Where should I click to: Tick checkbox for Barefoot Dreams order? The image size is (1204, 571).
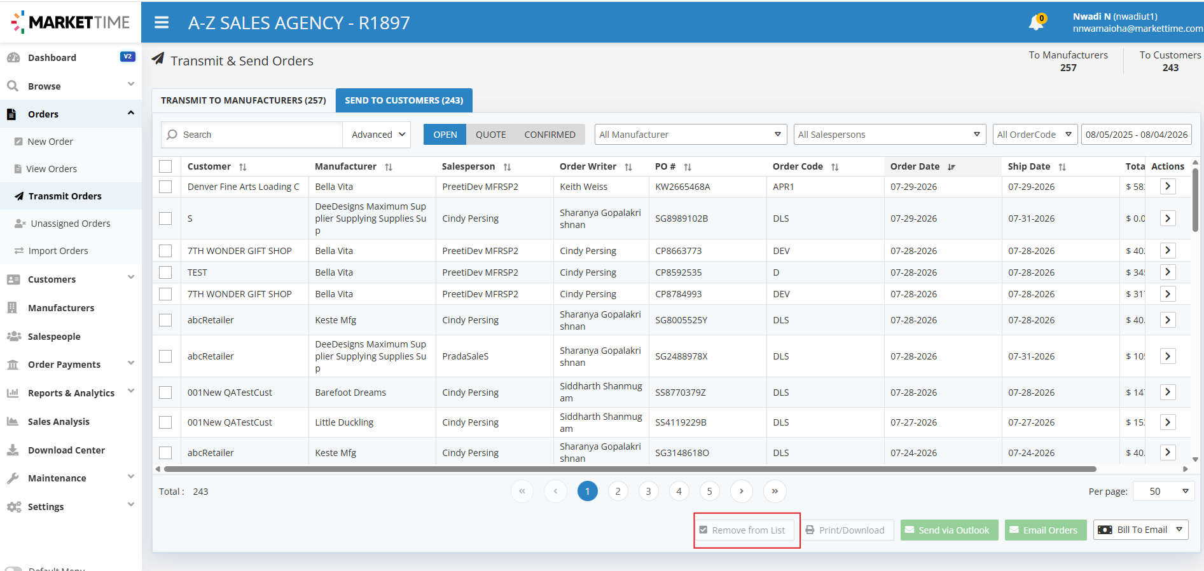coord(165,393)
